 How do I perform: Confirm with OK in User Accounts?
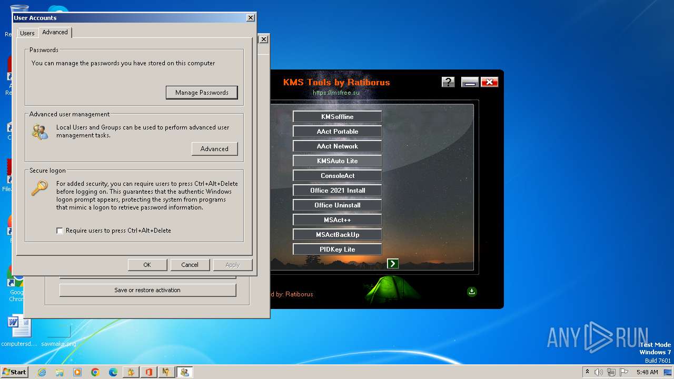coord(147,265)
